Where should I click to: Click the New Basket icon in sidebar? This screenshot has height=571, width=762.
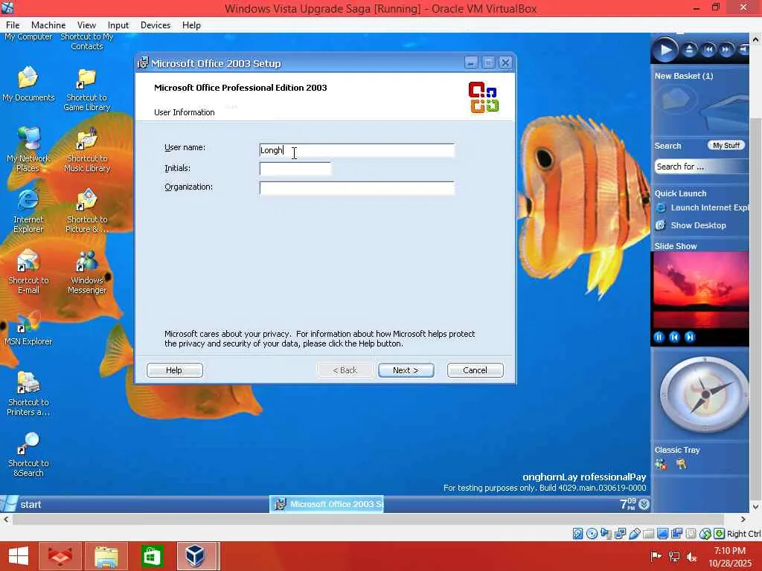[676, 99]
